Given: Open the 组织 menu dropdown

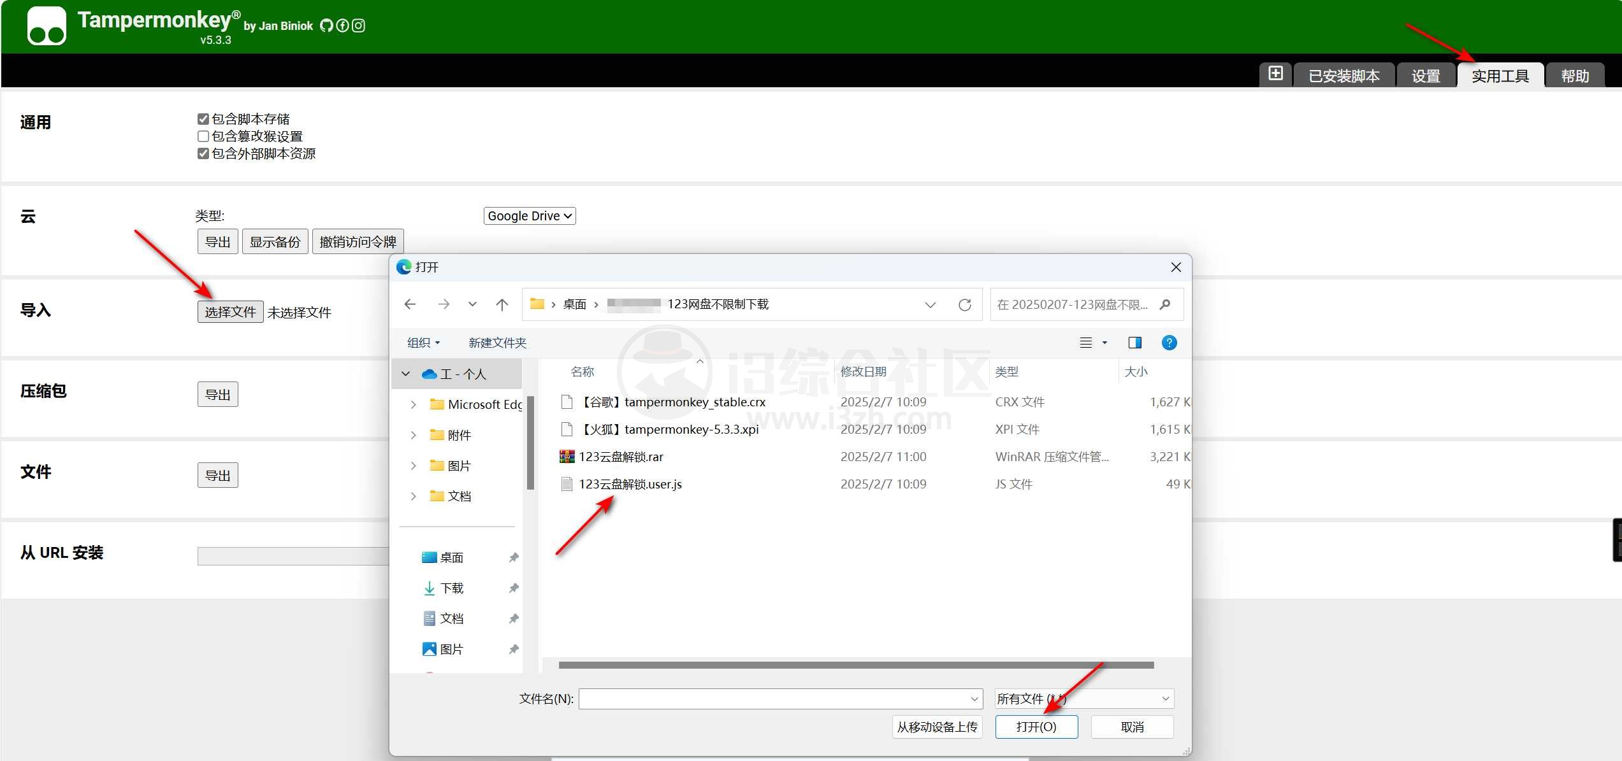Looking at the screenshot, I should (x=424, y=343).
